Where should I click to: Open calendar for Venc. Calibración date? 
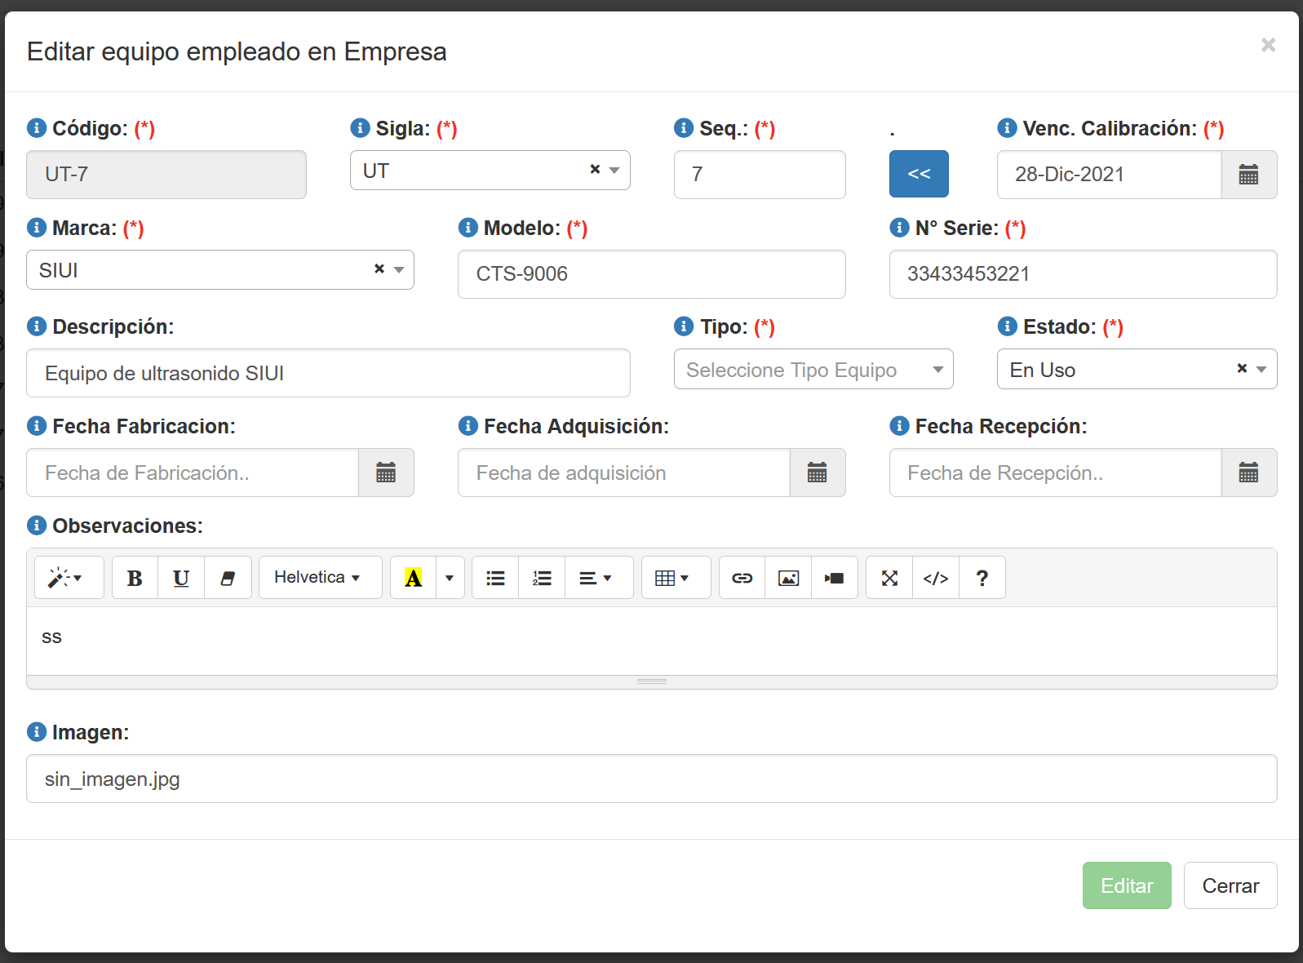1248,175
